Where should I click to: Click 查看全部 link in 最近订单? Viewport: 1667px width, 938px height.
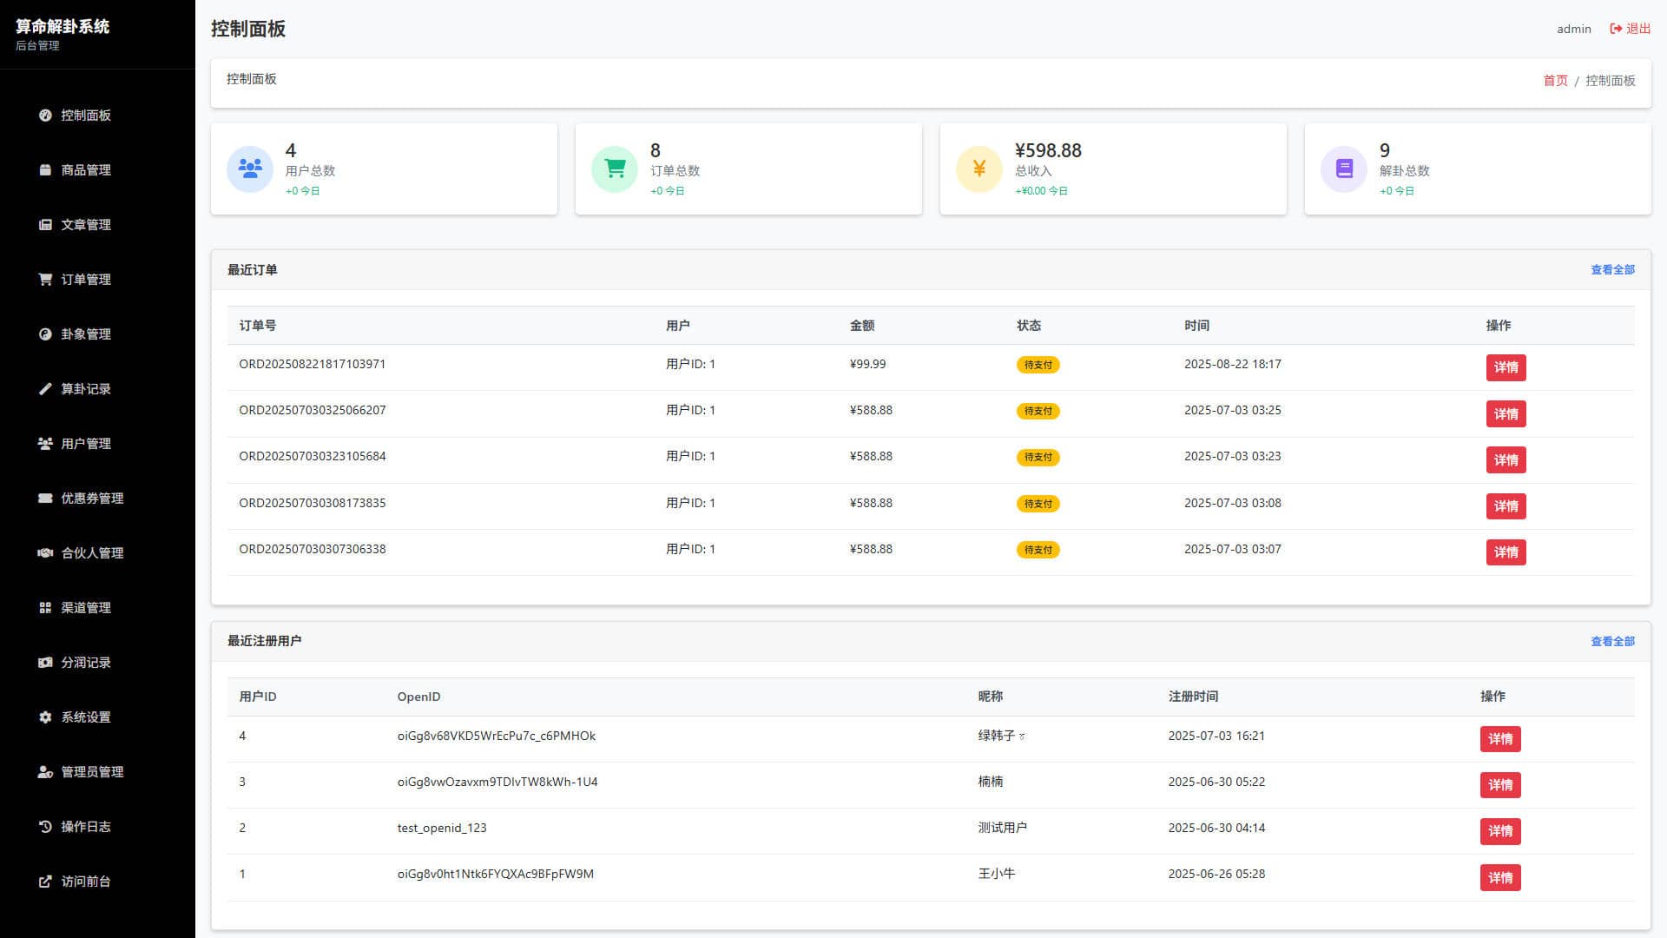pos(1612,270)
